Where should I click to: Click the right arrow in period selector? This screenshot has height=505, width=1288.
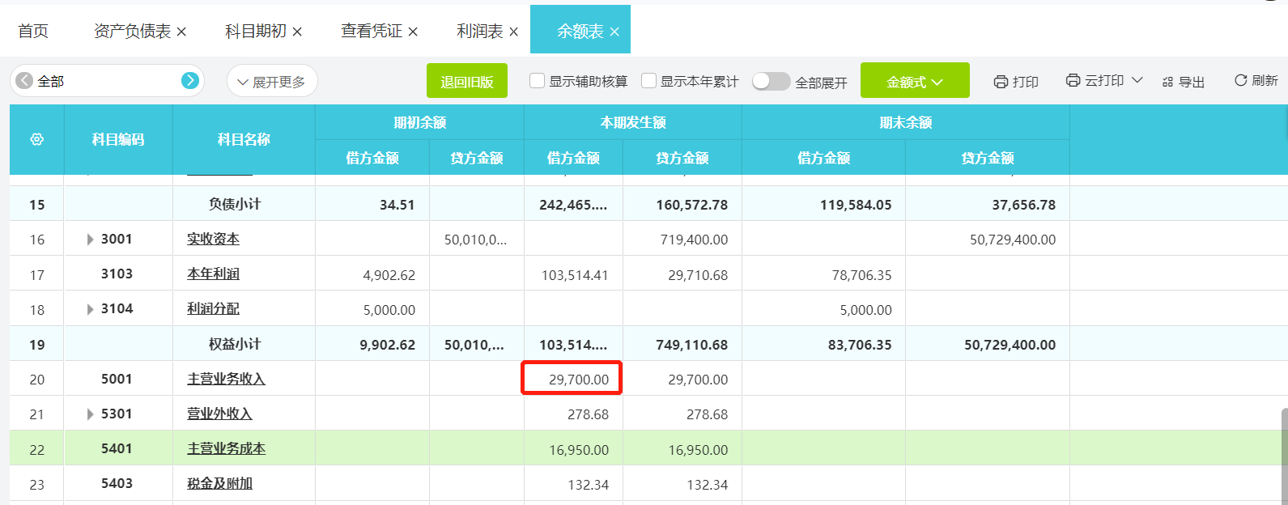(190, 80)
